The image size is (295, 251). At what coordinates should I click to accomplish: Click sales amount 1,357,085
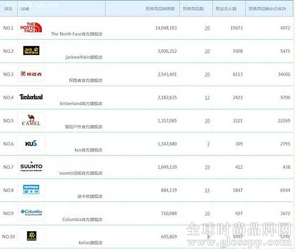[167, 121]
